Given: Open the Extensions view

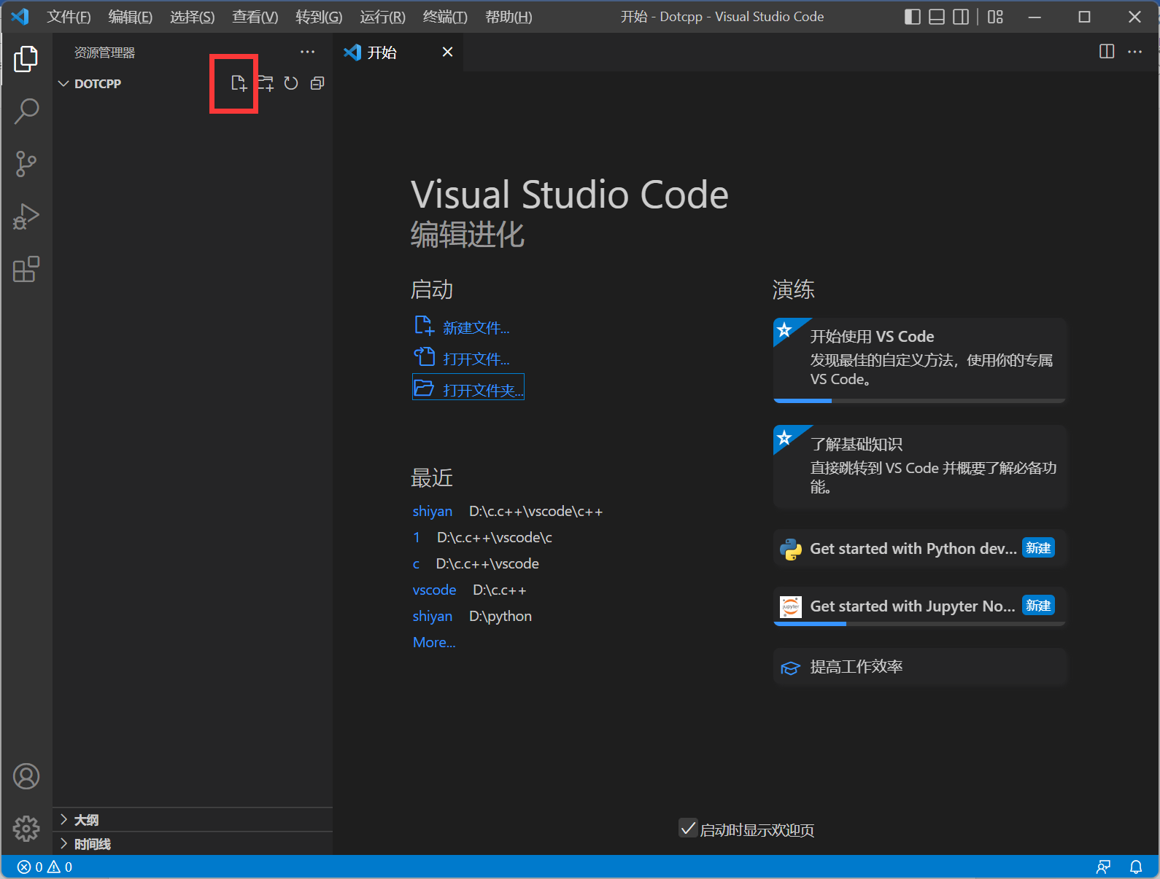Looking at the screenshot, I should [x=26, y=269].
